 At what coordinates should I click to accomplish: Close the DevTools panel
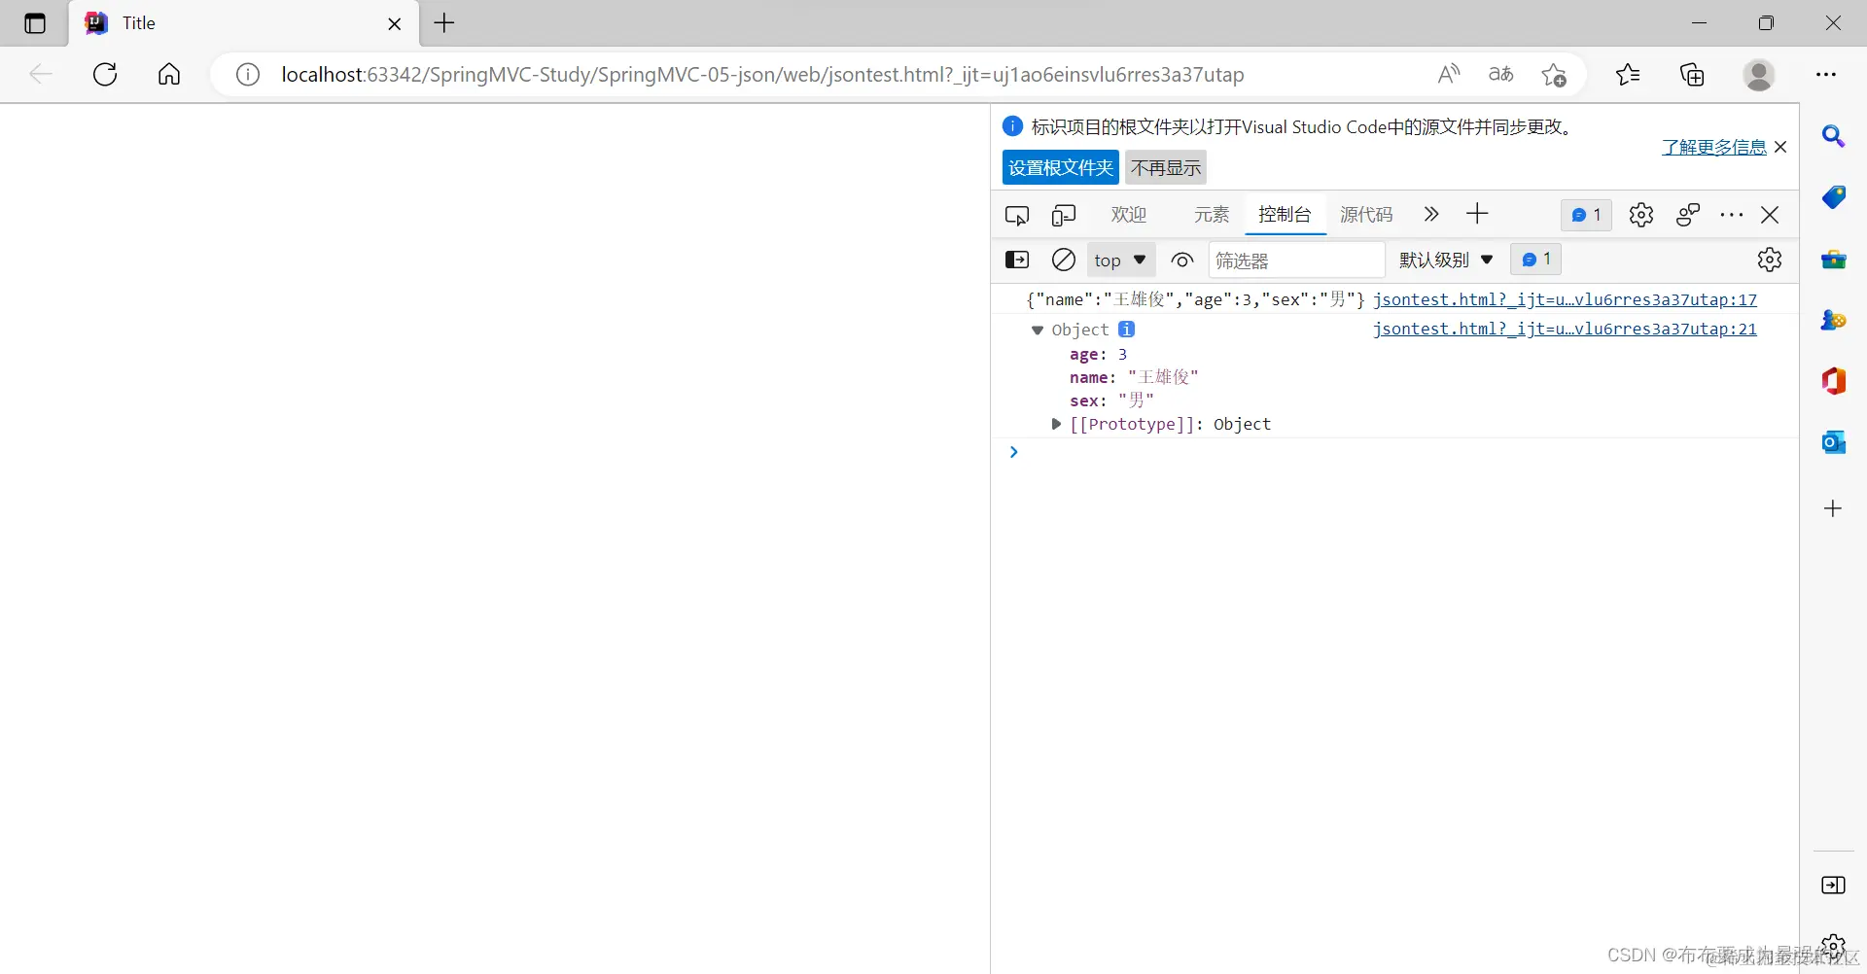click(1770, 215)
